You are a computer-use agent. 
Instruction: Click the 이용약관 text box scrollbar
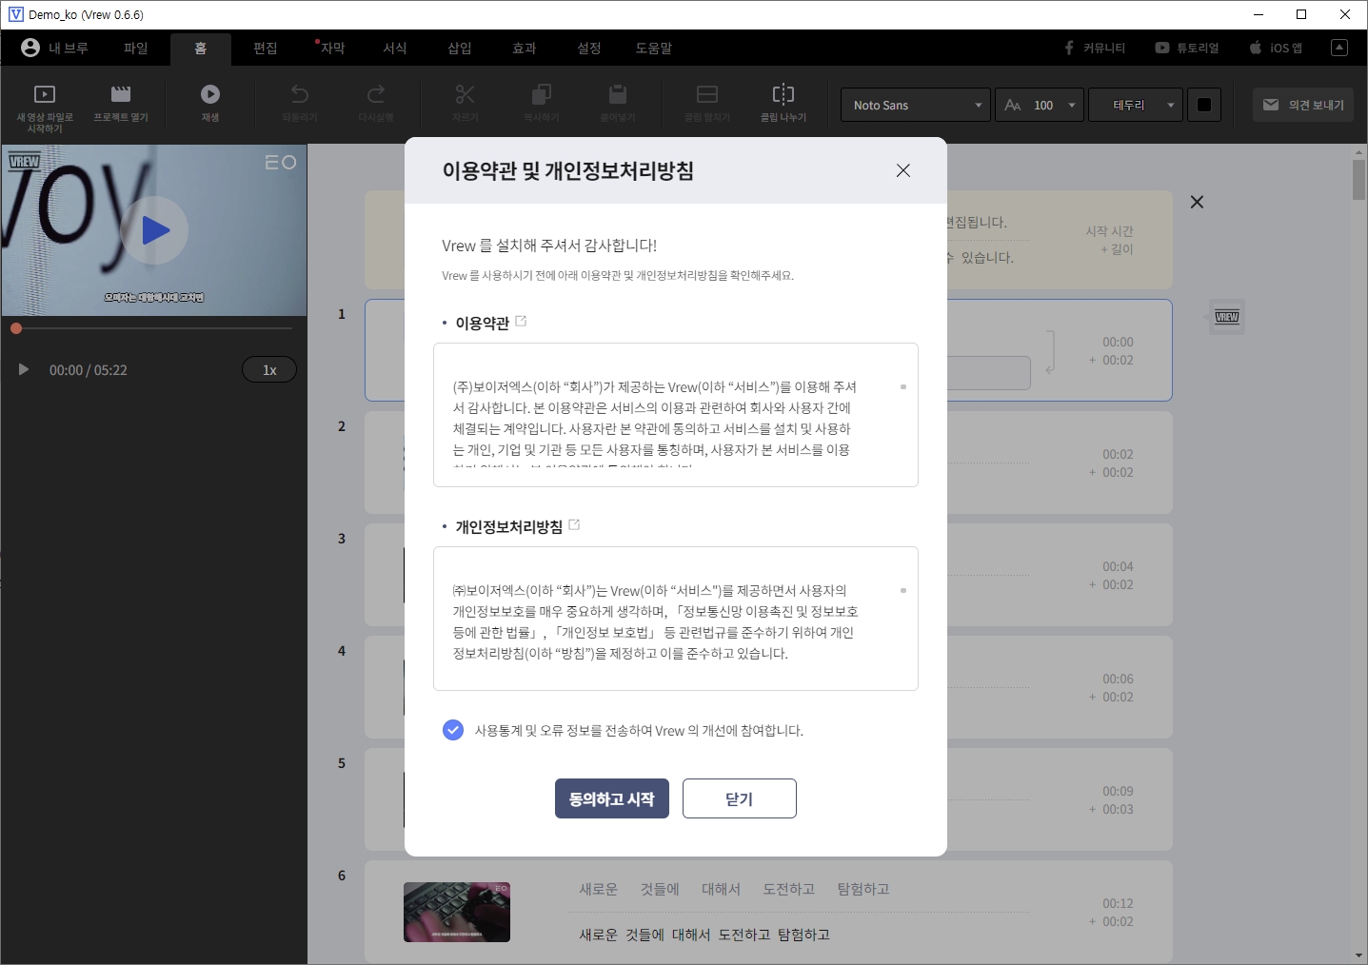pos(903,386)
